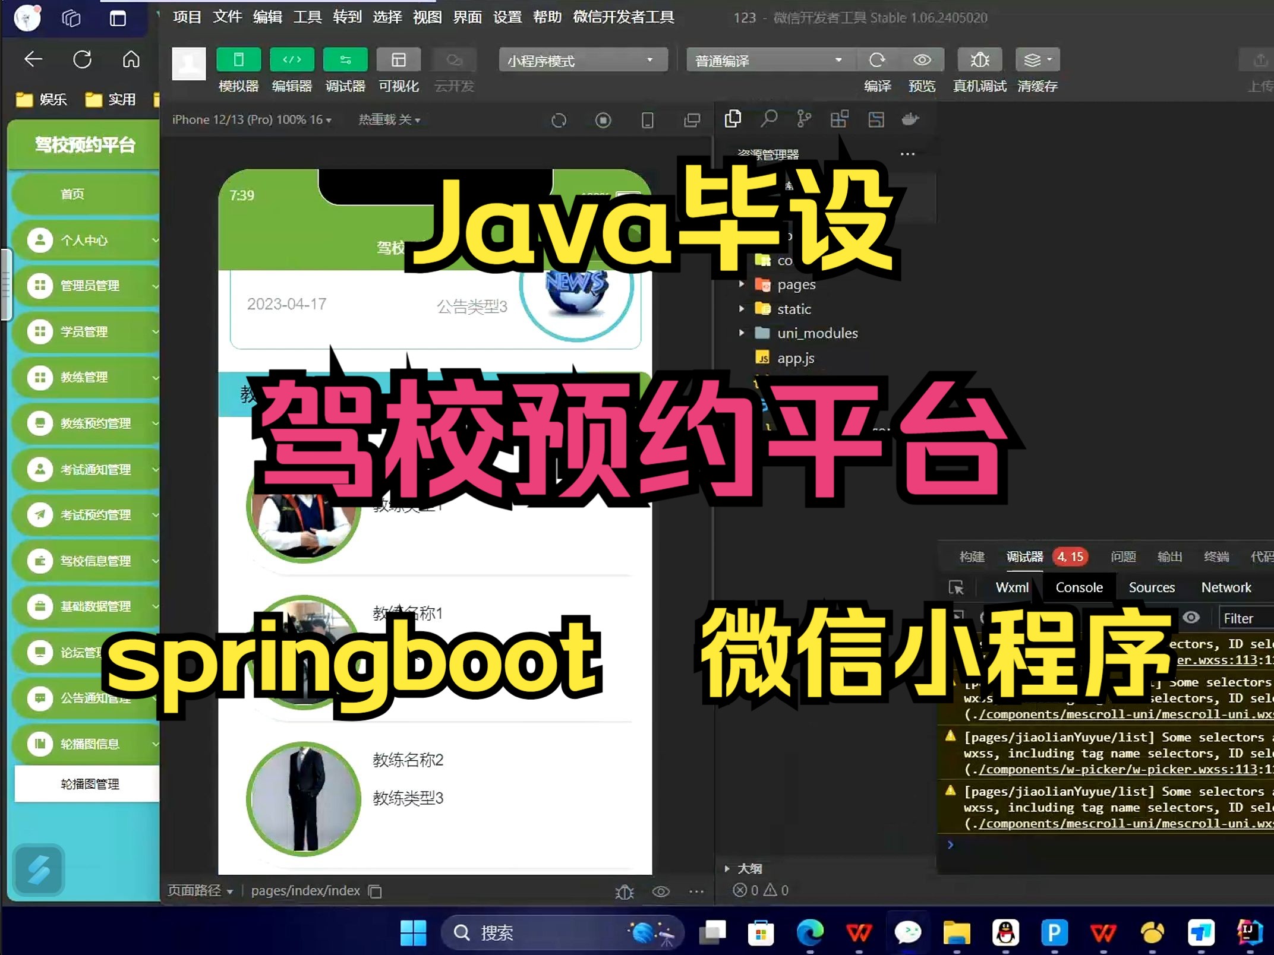This screenshot has width=1274, height=955.
Task: Select the Wxml tab in debugger
Action: 1011,587
